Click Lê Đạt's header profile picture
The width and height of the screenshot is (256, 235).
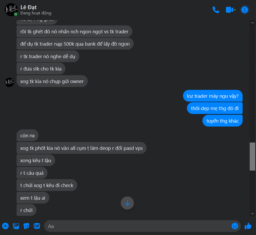tap(11, 10)
